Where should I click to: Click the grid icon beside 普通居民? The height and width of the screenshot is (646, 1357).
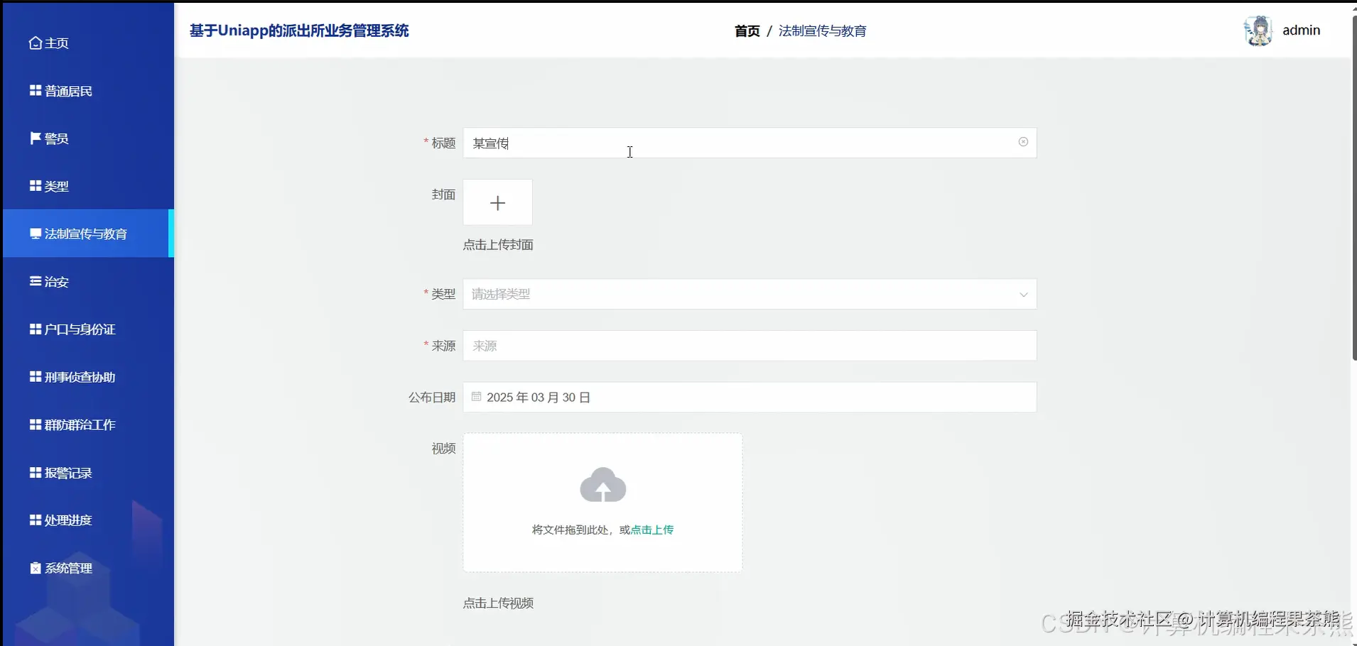(x=36, y=90)
